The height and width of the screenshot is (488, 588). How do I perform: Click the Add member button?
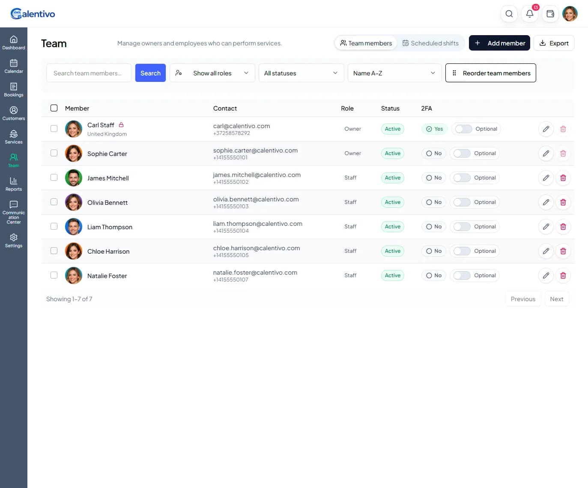click(x=499, y=43)
